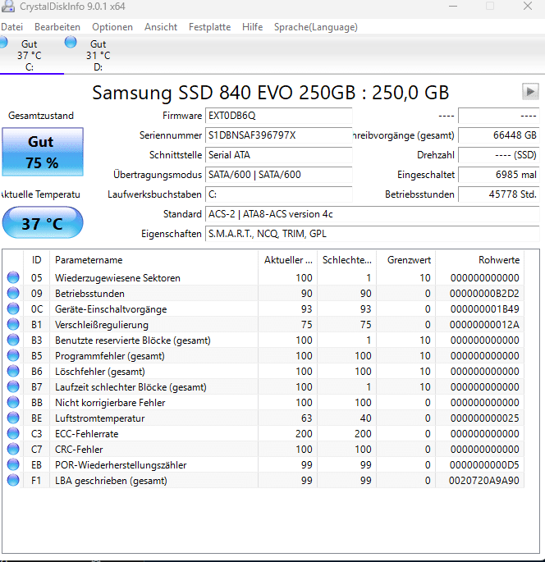Click status orb of Laufzeit schlechter Blöcke row
Screen dimensions: 545x562
(x=13, y=386)
